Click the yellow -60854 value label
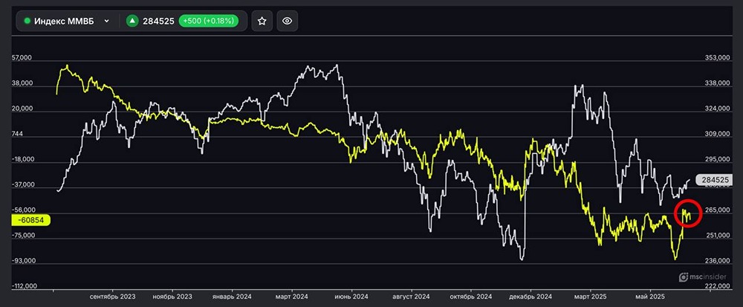Viewport: 743px width, 307px height. [x=30, y=220]
